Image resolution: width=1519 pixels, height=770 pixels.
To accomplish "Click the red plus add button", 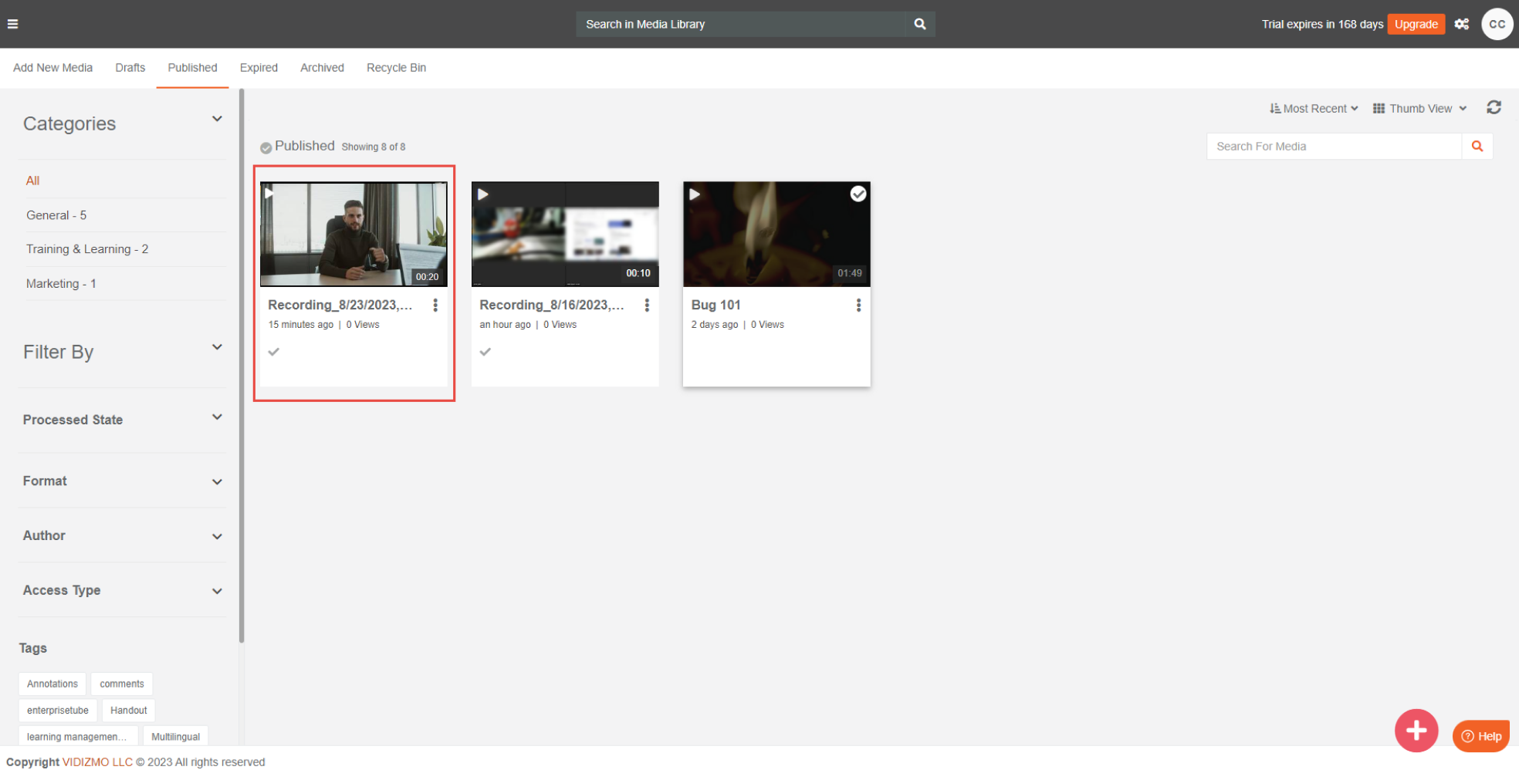I will click(x=1415, y=730).
